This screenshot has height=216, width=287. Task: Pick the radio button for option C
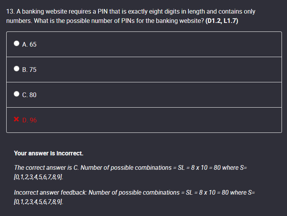click(17, 94)
